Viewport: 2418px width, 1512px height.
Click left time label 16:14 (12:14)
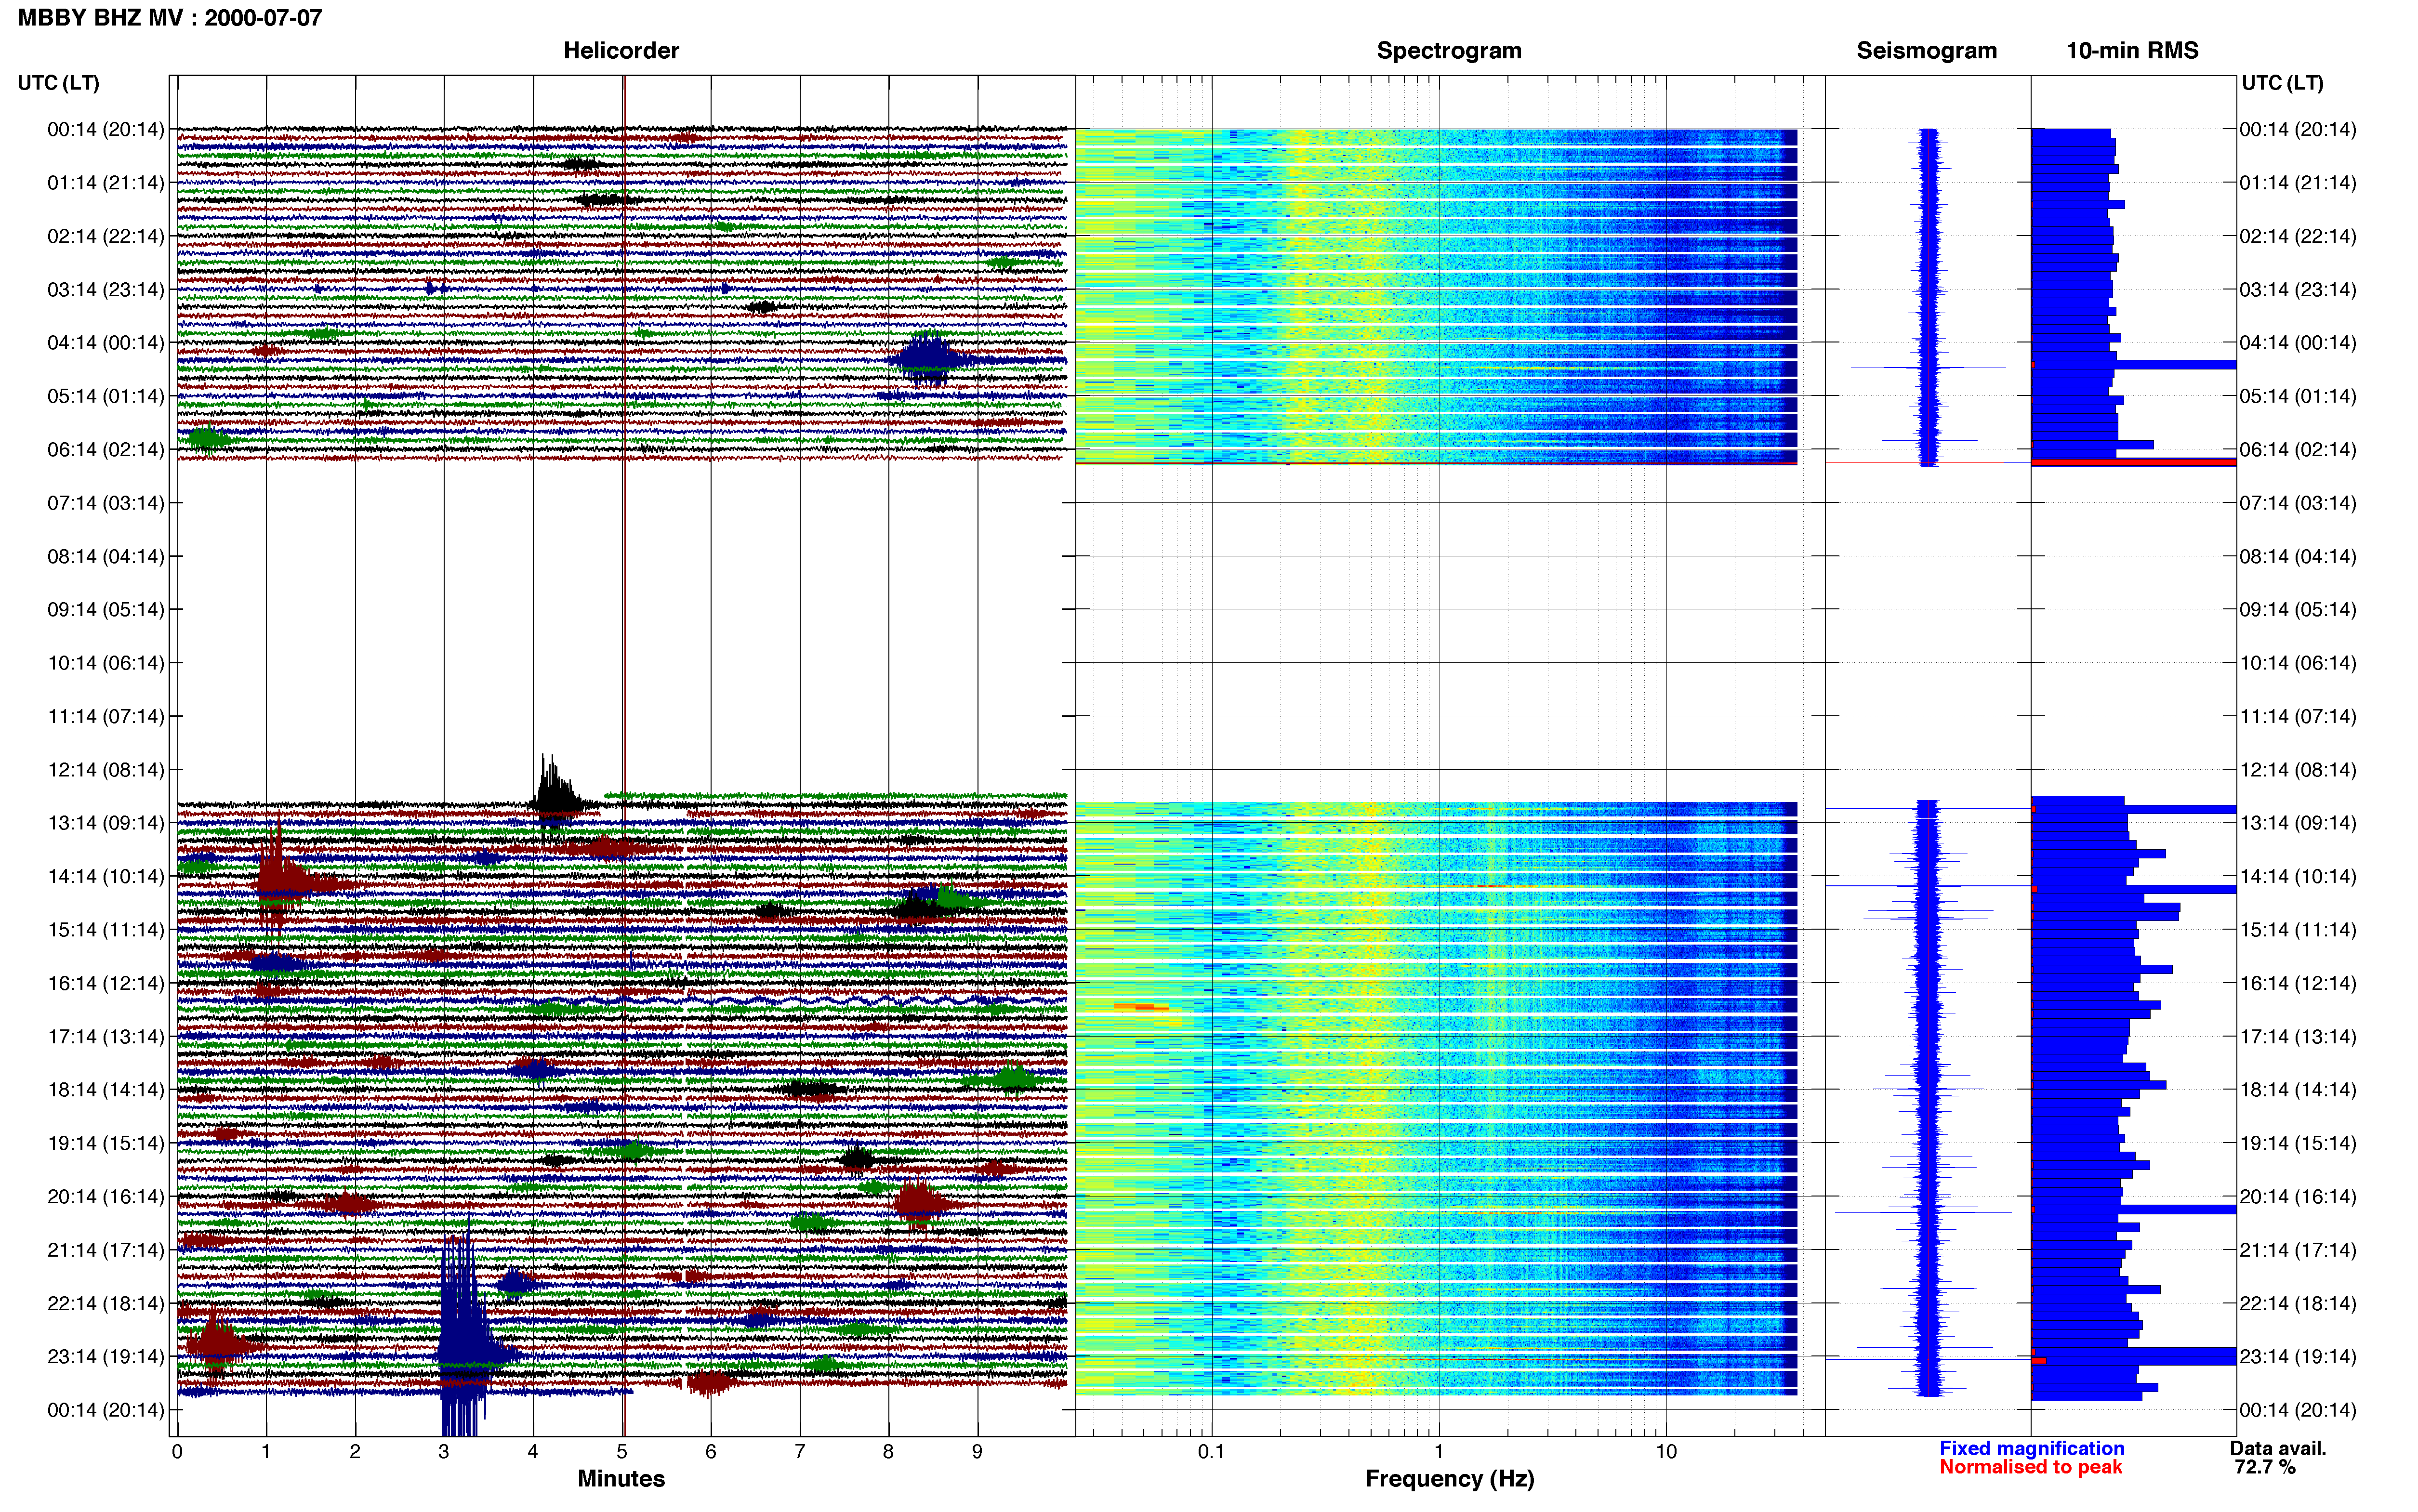[x=106, y=983]
